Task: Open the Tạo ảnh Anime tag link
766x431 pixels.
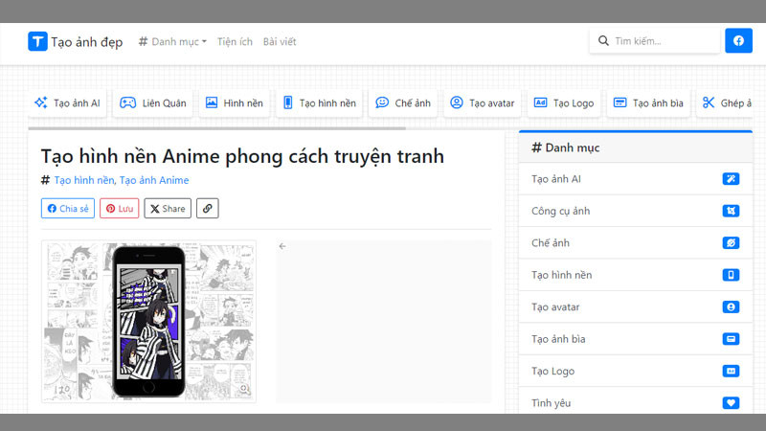Action: pos(154,180)
